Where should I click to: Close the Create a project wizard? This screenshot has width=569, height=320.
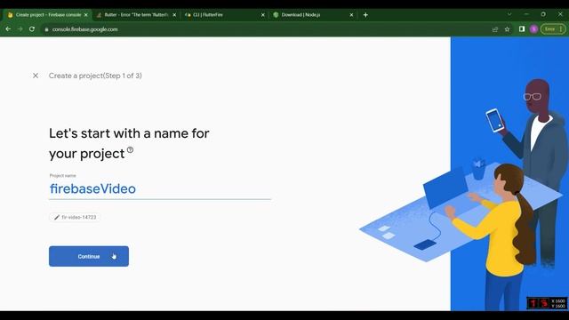(x=36, y=76)
